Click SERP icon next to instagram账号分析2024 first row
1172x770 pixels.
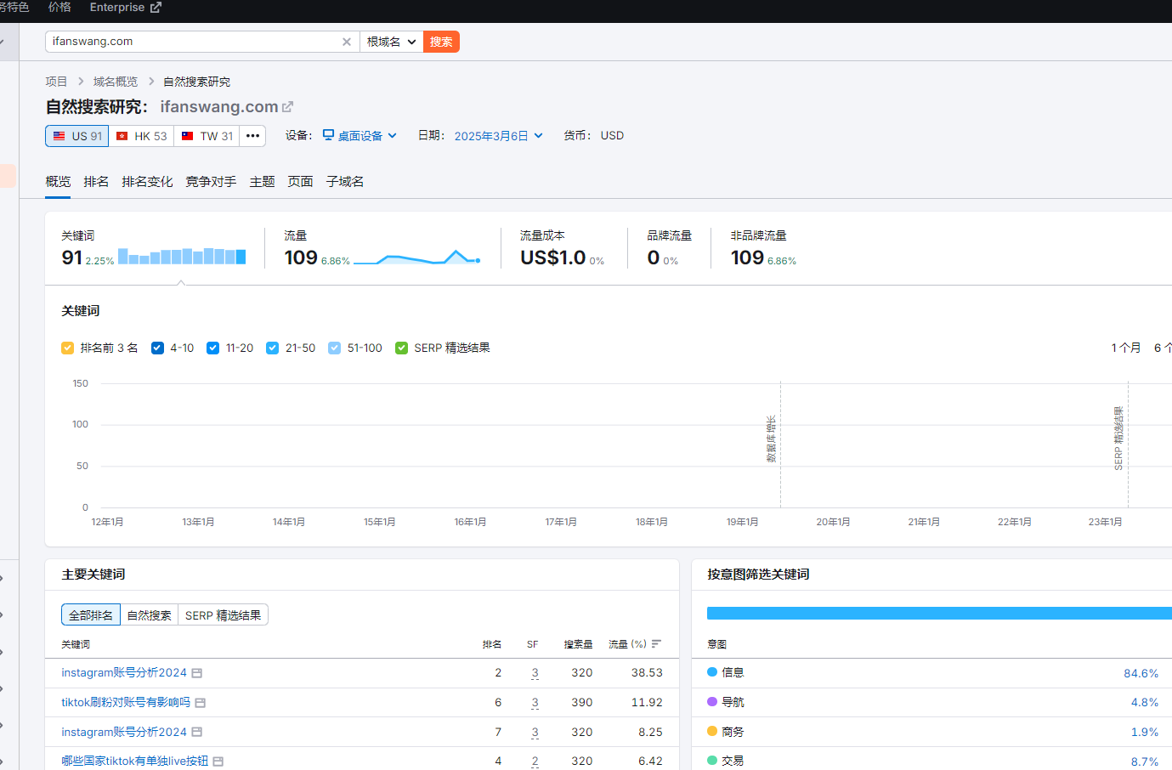tap(197, 673)
